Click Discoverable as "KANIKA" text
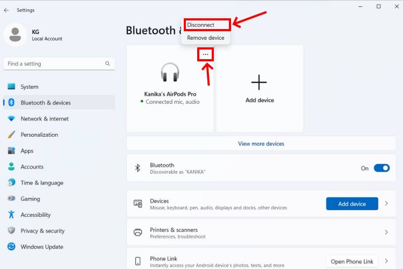Image resolution: width=403 pixels, height=269 pixels. (178, 172)
